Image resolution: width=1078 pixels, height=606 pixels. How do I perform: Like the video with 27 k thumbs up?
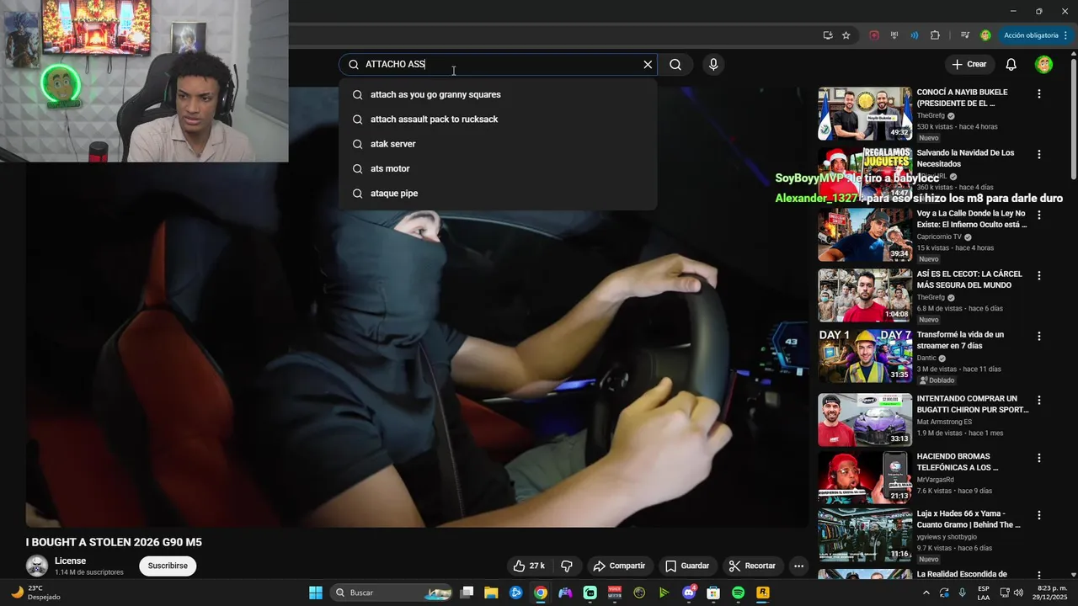[529, 566]
